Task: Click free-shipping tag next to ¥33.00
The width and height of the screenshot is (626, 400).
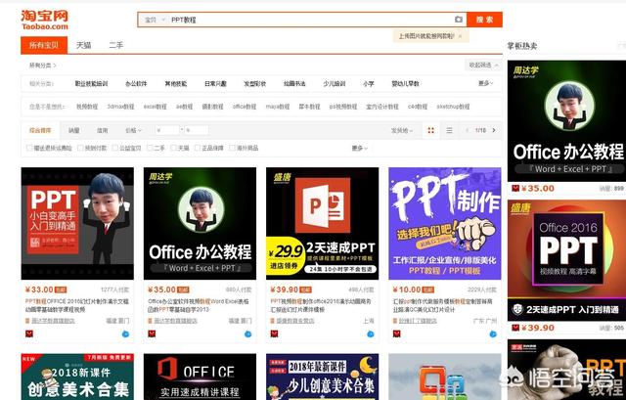Action: [x=61, y=289]
